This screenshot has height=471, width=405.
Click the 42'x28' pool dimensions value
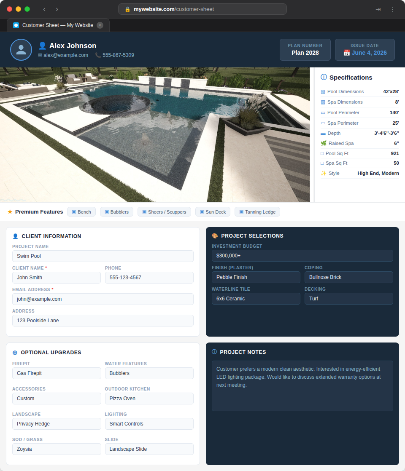click(391, 91)
